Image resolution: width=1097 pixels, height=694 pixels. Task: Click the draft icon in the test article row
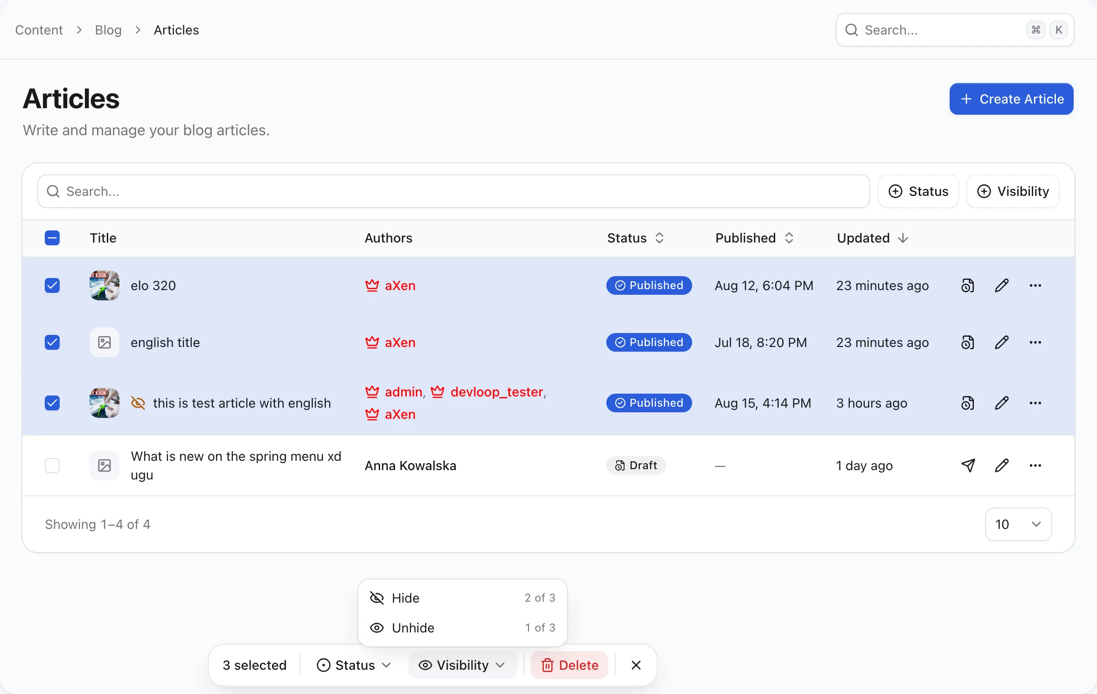(x=968, y=403)
